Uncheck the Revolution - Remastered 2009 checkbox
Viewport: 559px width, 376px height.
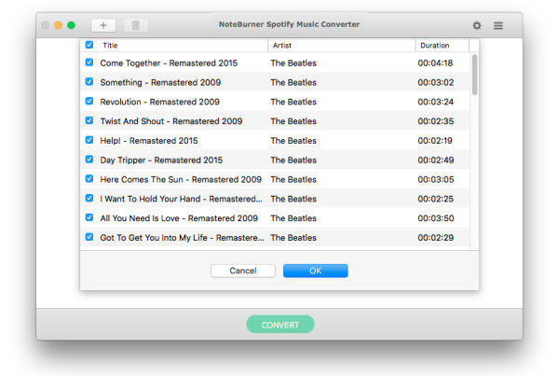(x=89, y=101)
